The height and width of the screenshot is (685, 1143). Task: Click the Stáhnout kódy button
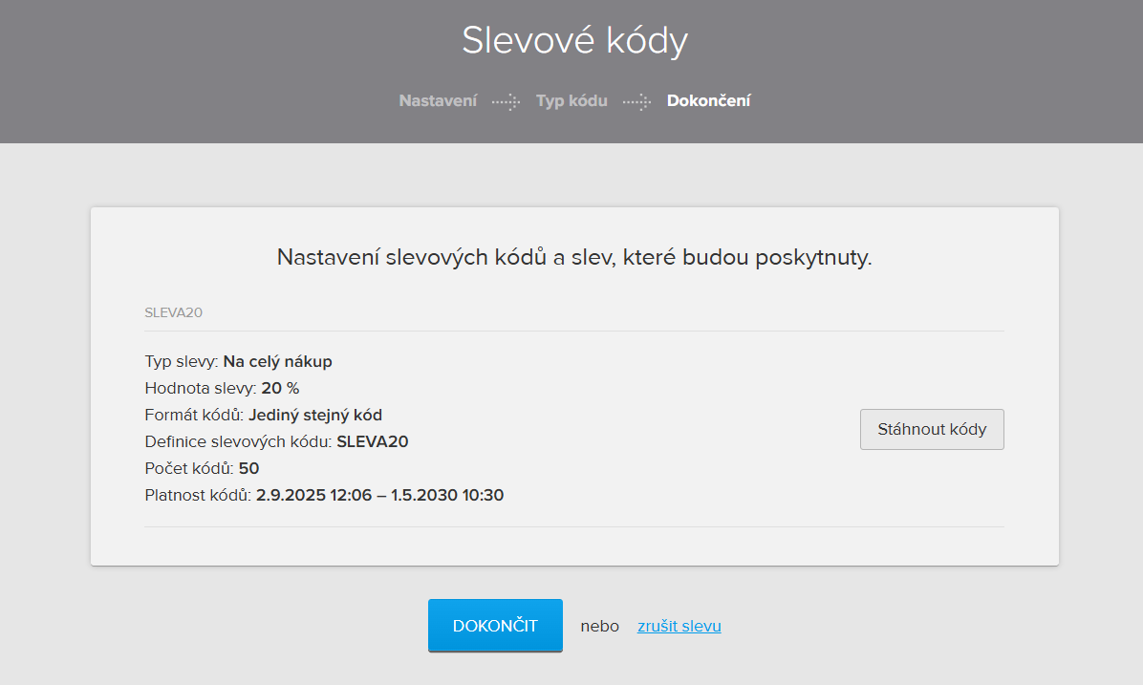tap(931, 429)
